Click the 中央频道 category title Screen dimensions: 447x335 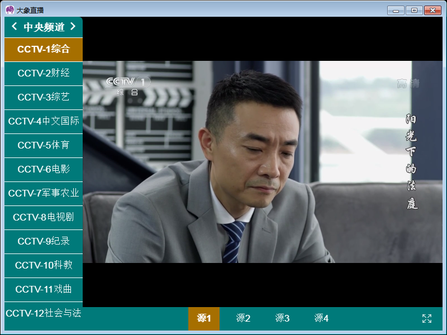point(44,27)
